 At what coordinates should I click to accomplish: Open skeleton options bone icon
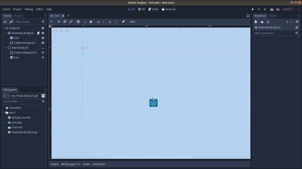point(123,22)
